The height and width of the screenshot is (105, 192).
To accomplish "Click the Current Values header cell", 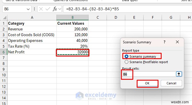I will [73, 23].
